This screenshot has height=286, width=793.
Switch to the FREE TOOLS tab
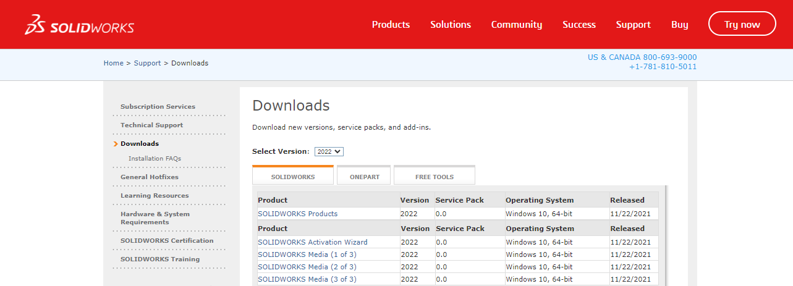(435, 176)
